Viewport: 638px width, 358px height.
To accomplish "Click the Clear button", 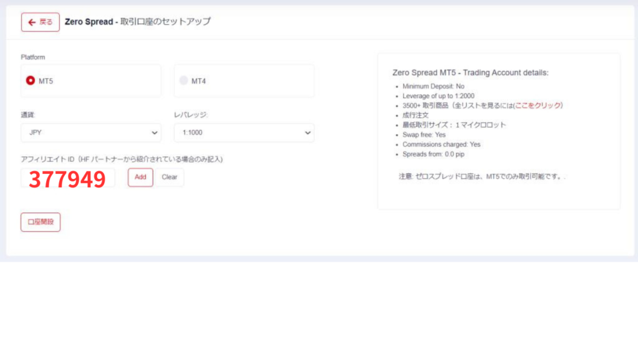I will point(169,177).
